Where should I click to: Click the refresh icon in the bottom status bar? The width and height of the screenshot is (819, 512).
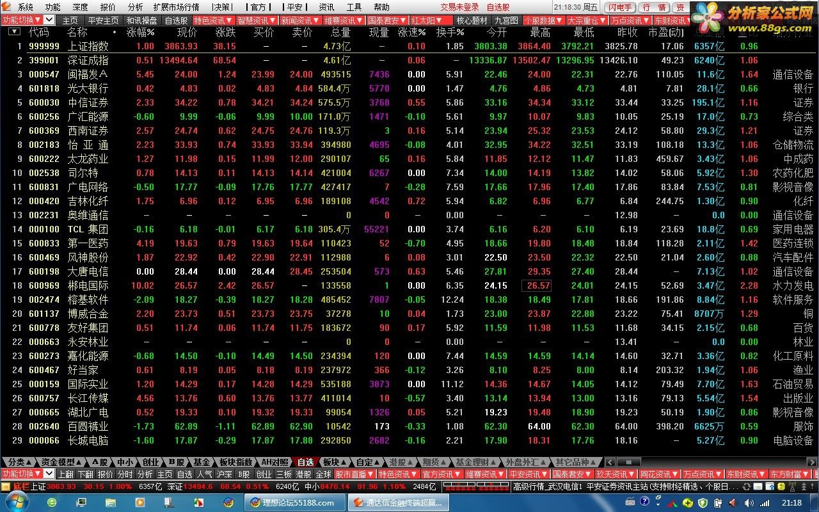[x=746, y=486]
